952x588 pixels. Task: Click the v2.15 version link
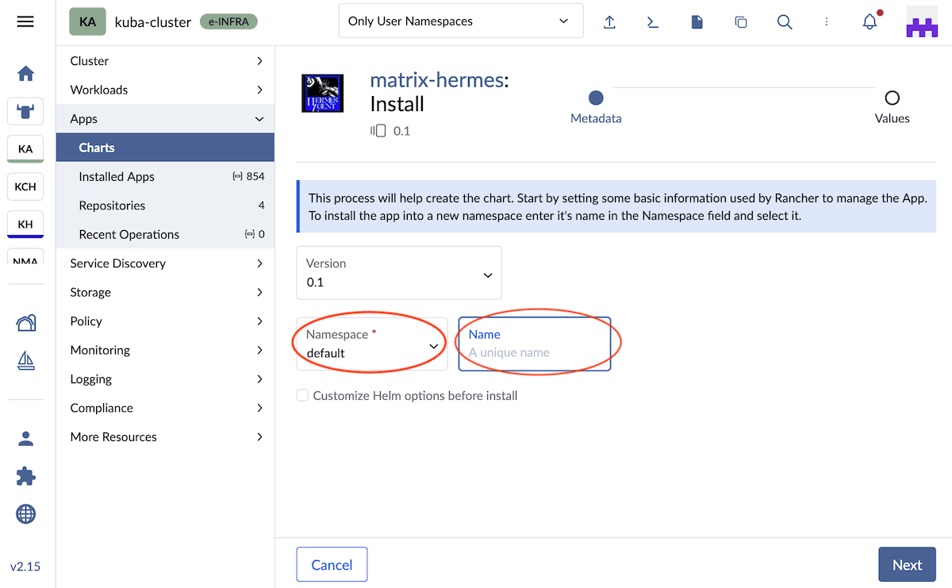click(25, 567)
